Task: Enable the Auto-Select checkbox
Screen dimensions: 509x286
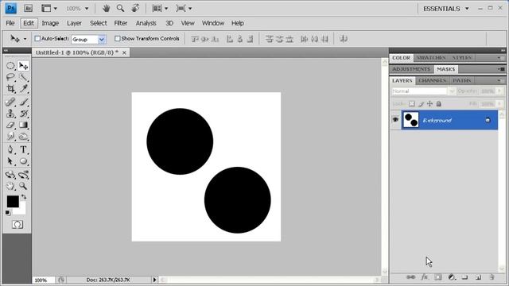Action: tap(37, 39)
